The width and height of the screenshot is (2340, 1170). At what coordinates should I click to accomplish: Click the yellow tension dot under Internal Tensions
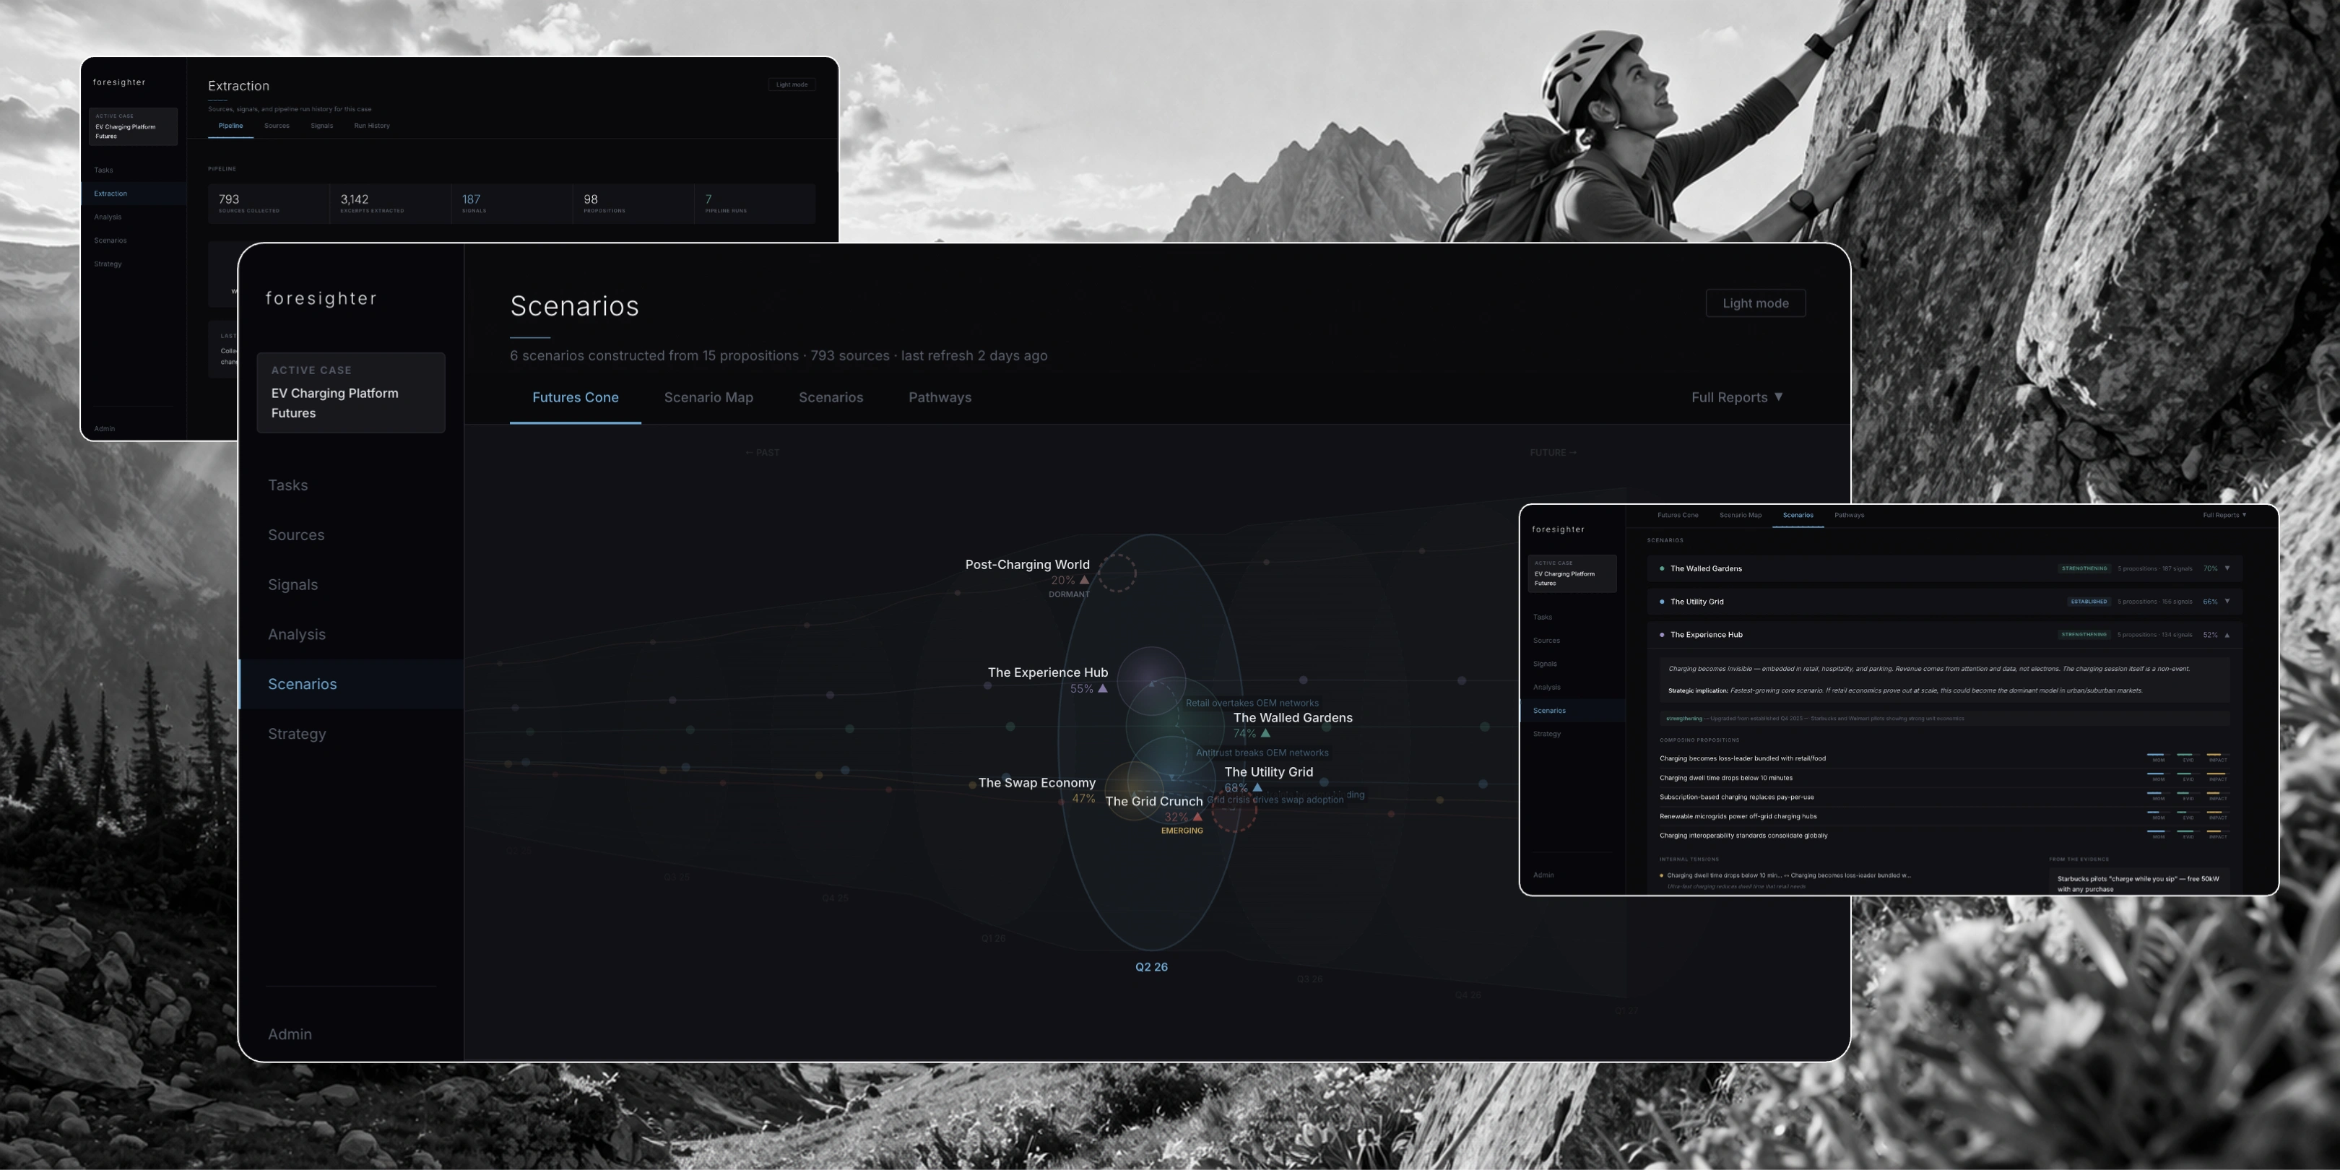(x=1664, y=875)
